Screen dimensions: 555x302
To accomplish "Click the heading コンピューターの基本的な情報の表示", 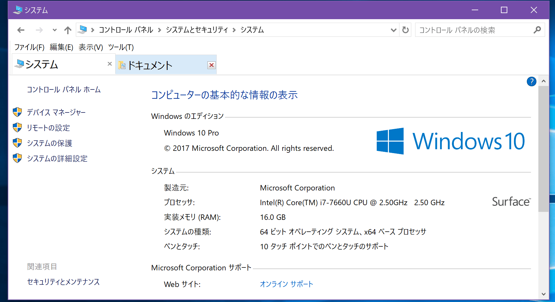I will (224, 95).
